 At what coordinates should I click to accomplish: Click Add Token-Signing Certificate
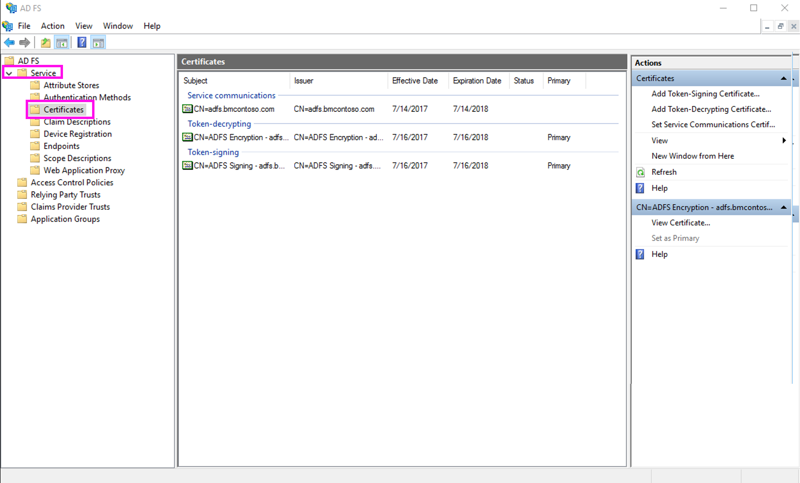coord(706,93)
